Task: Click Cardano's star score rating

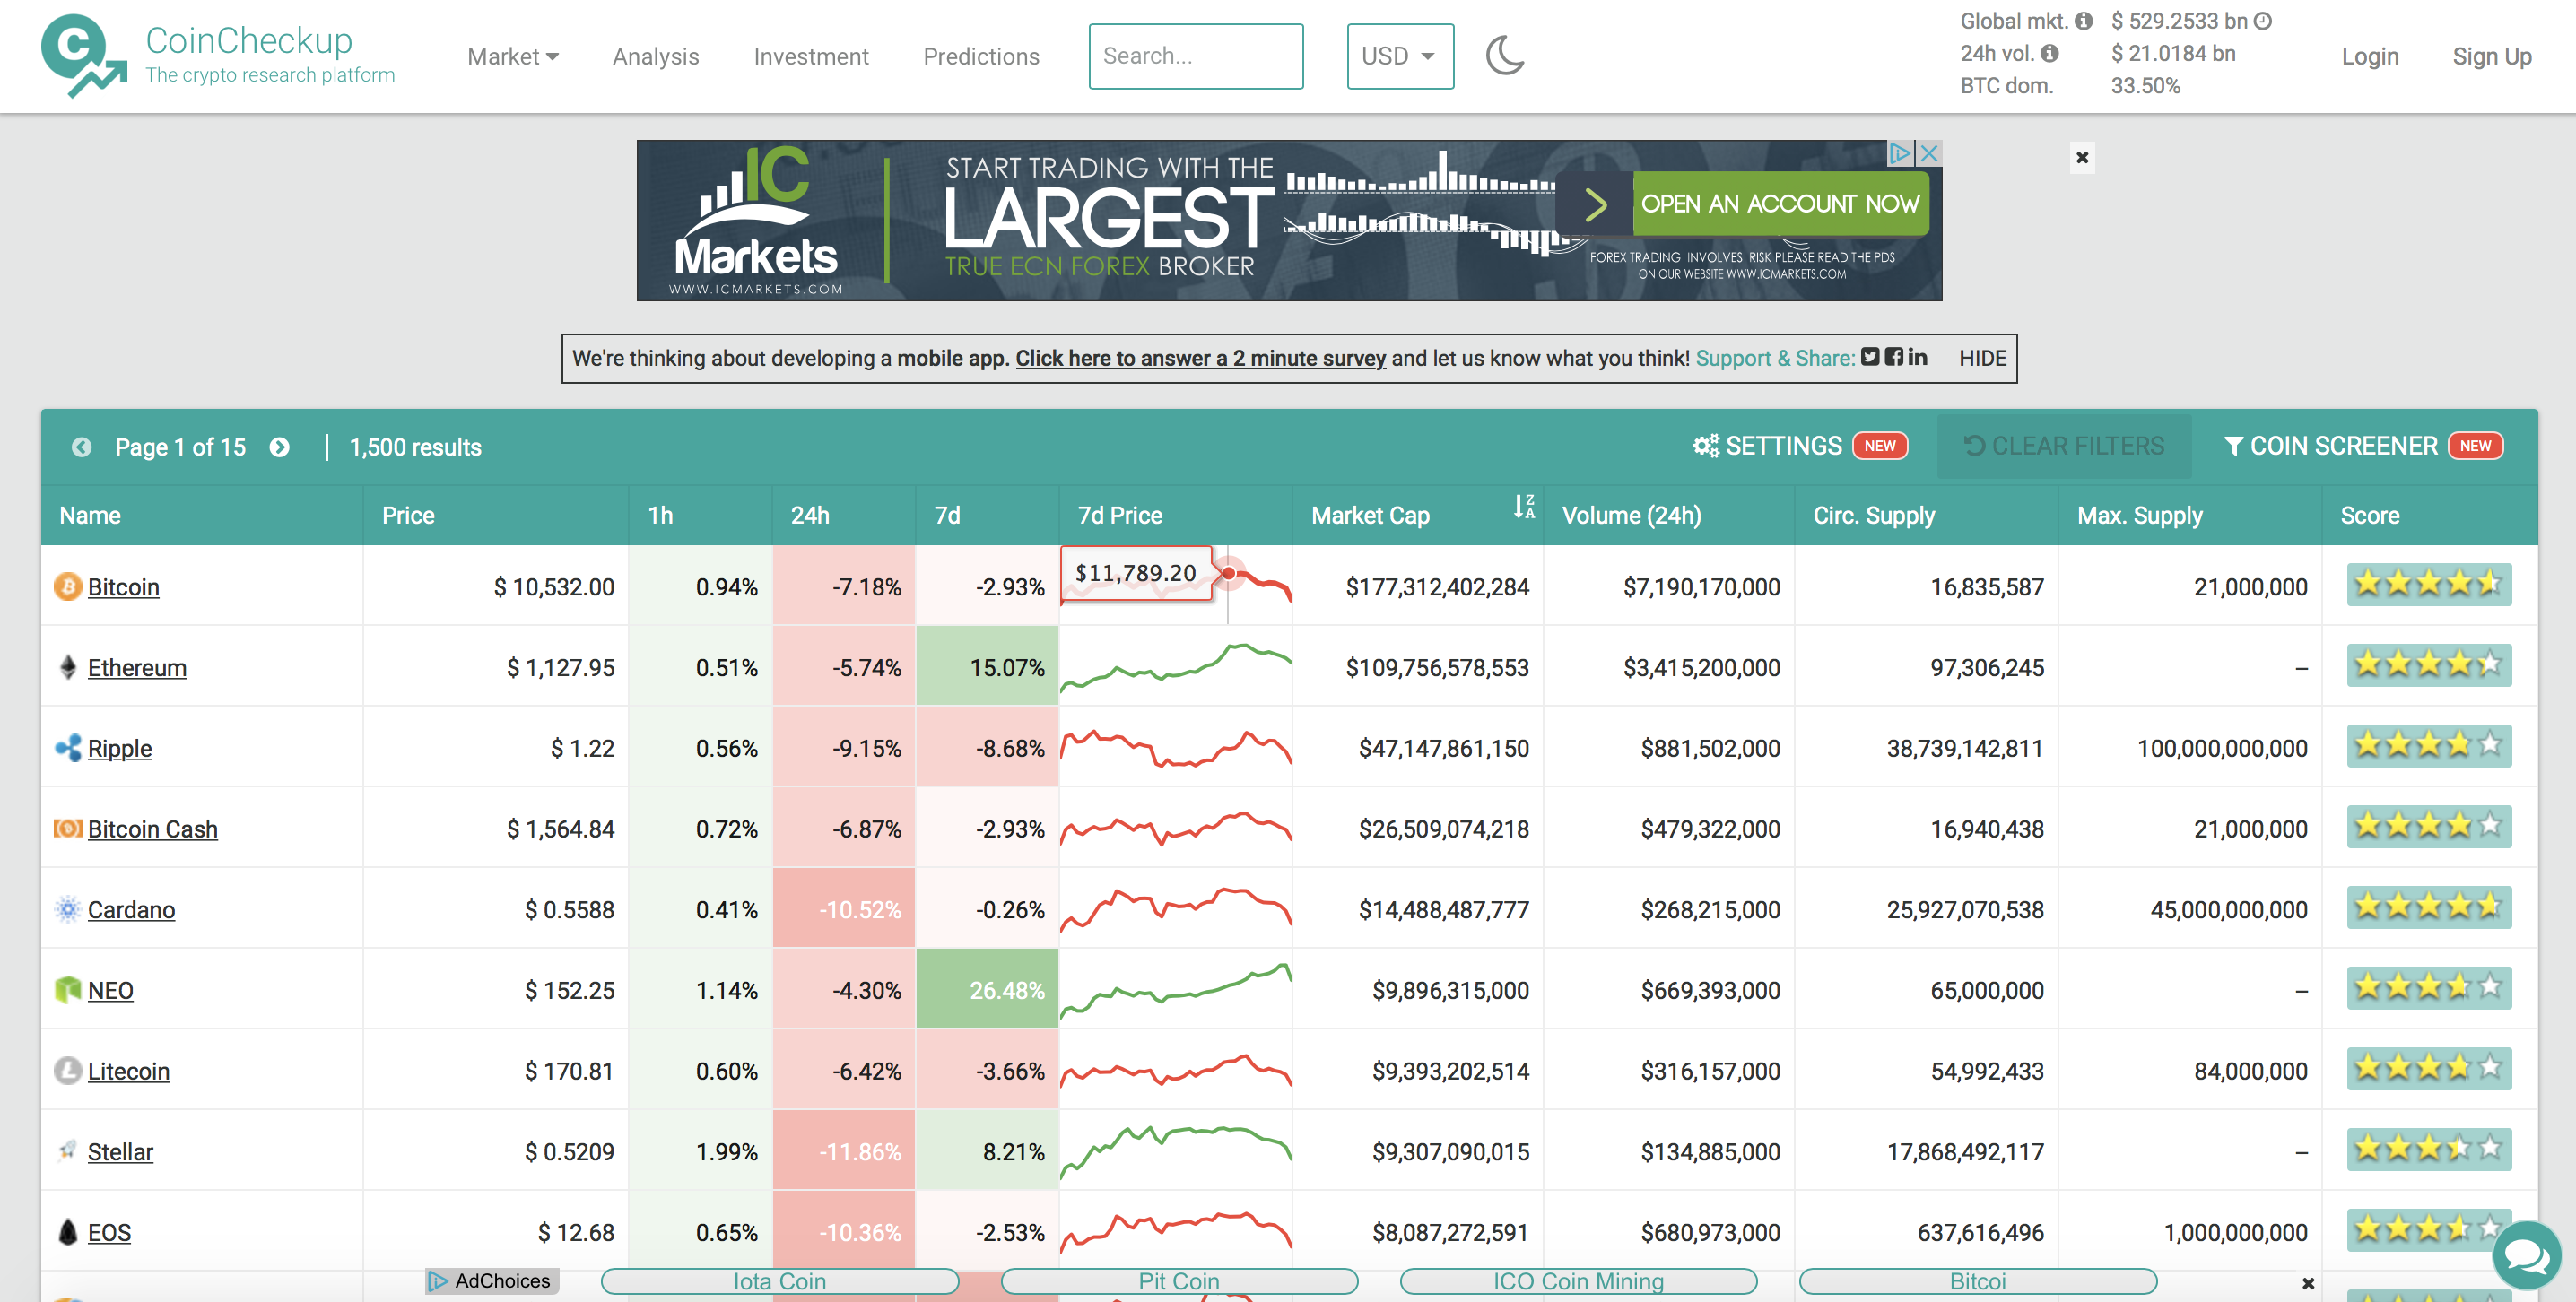Action: tap(2428, 907)
